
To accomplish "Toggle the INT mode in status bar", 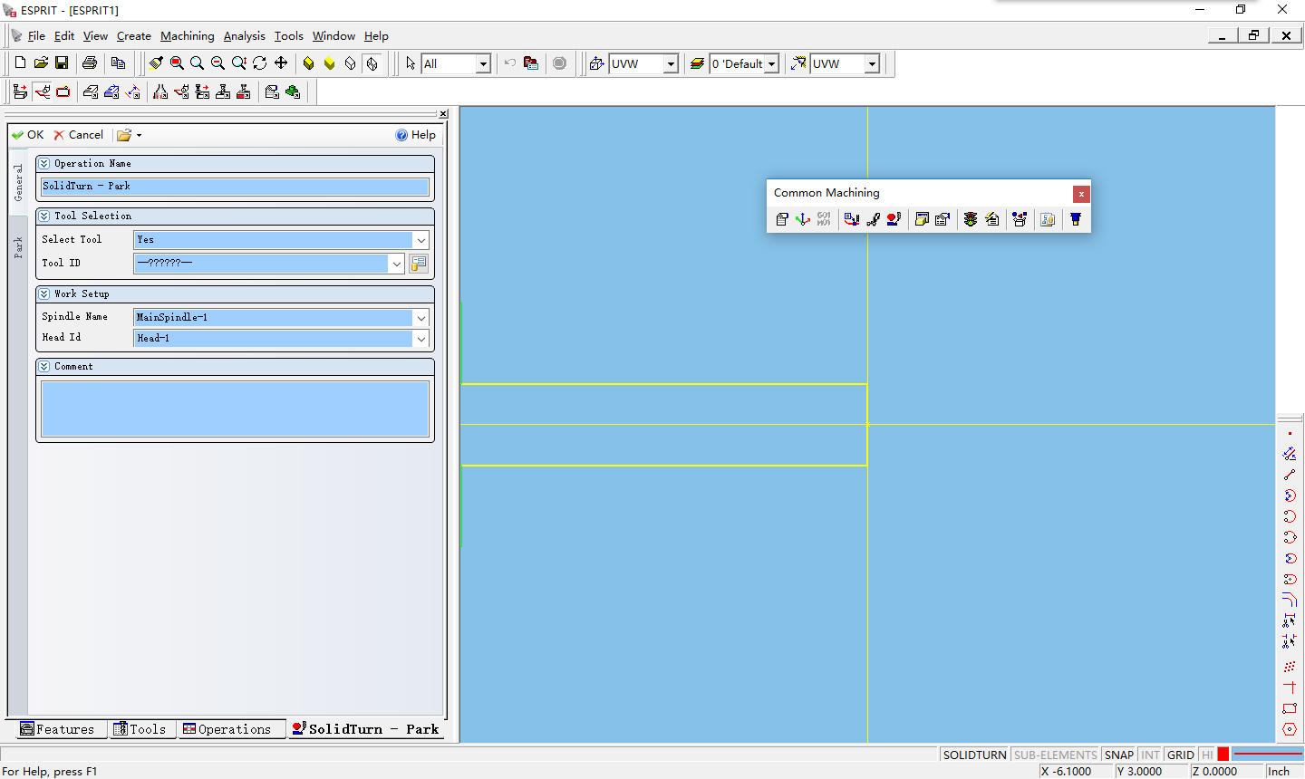I will 1150,755.
